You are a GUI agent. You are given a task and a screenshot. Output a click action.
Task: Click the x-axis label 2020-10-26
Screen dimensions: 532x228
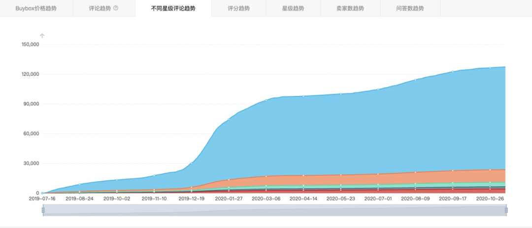(x=490, y=199)
